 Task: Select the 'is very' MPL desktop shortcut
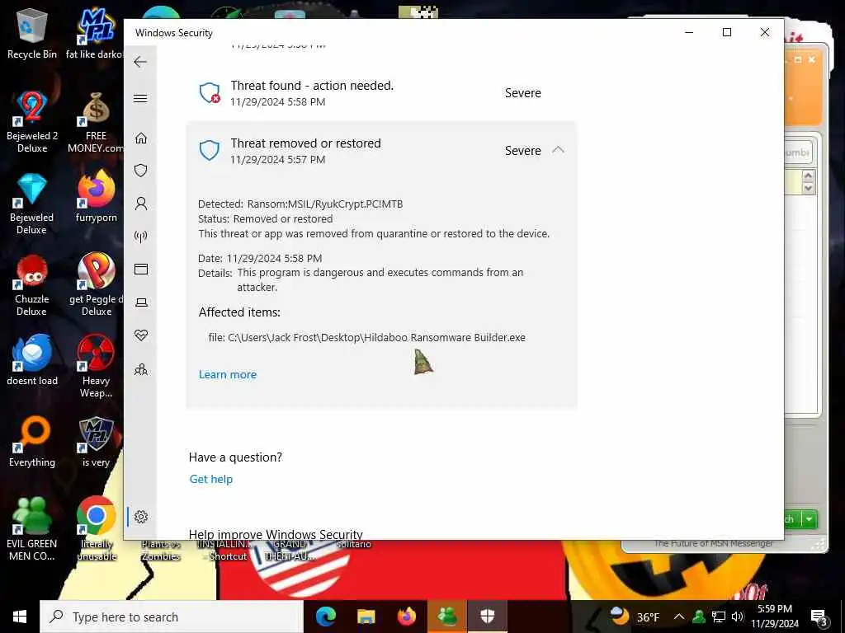[96, 442]
